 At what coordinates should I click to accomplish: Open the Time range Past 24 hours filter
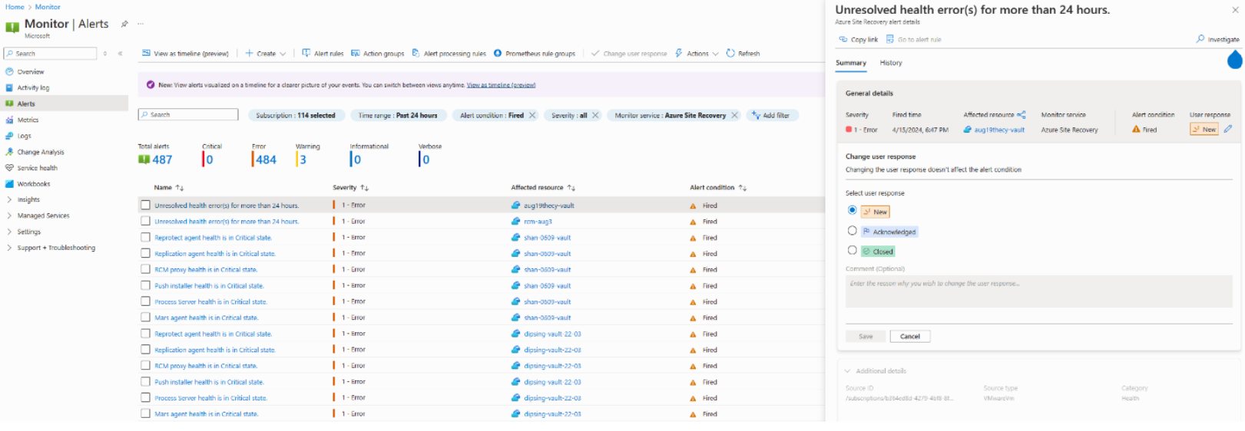click(x=398, y=116)
